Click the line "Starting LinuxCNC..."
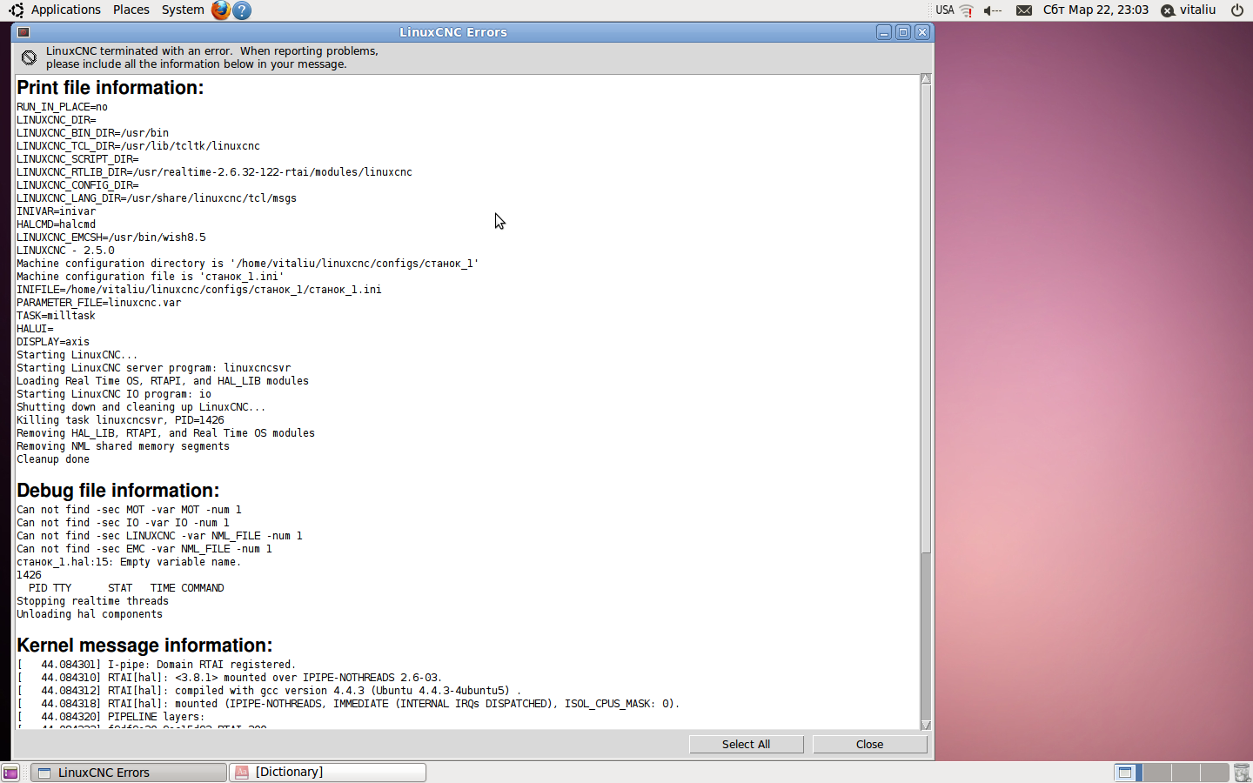Viewport: 1253px width, 783px height. coord(77,355)
